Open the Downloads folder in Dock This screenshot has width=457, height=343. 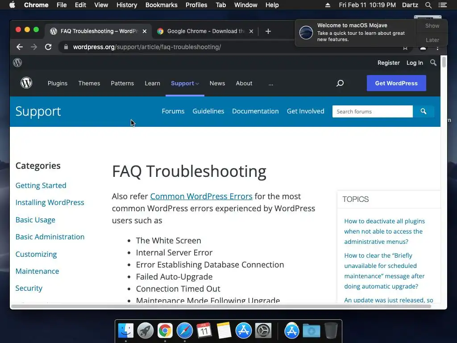[x=311, y=331]
